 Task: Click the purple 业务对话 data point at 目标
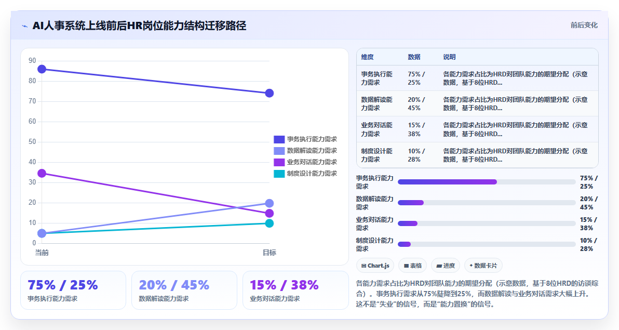(x=269, y=214)
